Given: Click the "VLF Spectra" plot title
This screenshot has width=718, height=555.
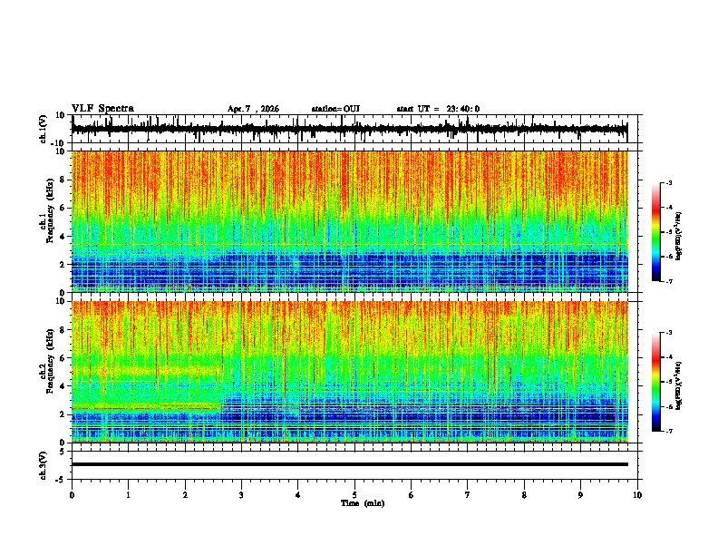Looking at the screenshot, I should 102,109.
